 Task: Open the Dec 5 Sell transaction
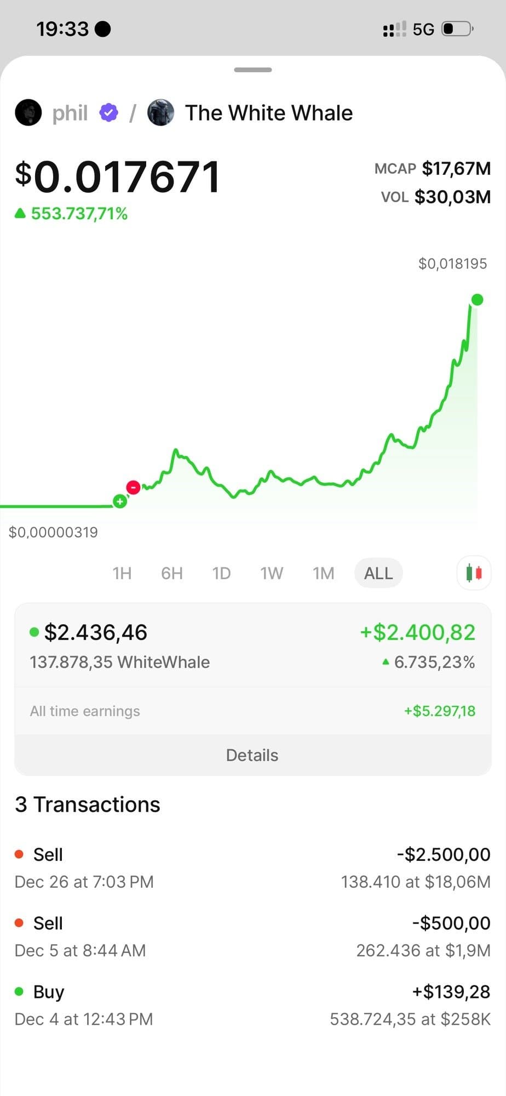(252, 936)
